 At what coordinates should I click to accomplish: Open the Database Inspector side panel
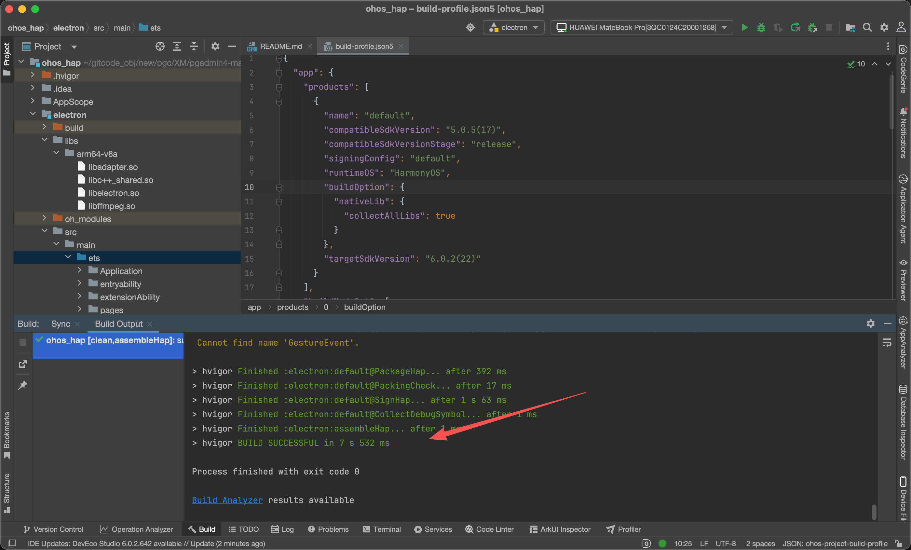click(x=903, y=422)
